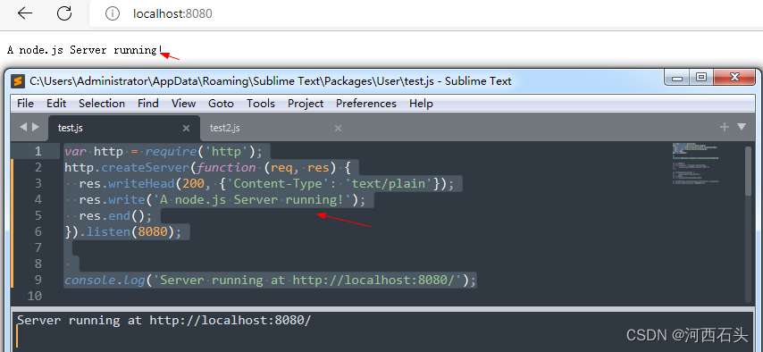Open the tab list dropdown arrow
This screenshot has height=352, width=763.
click(742, 127)
